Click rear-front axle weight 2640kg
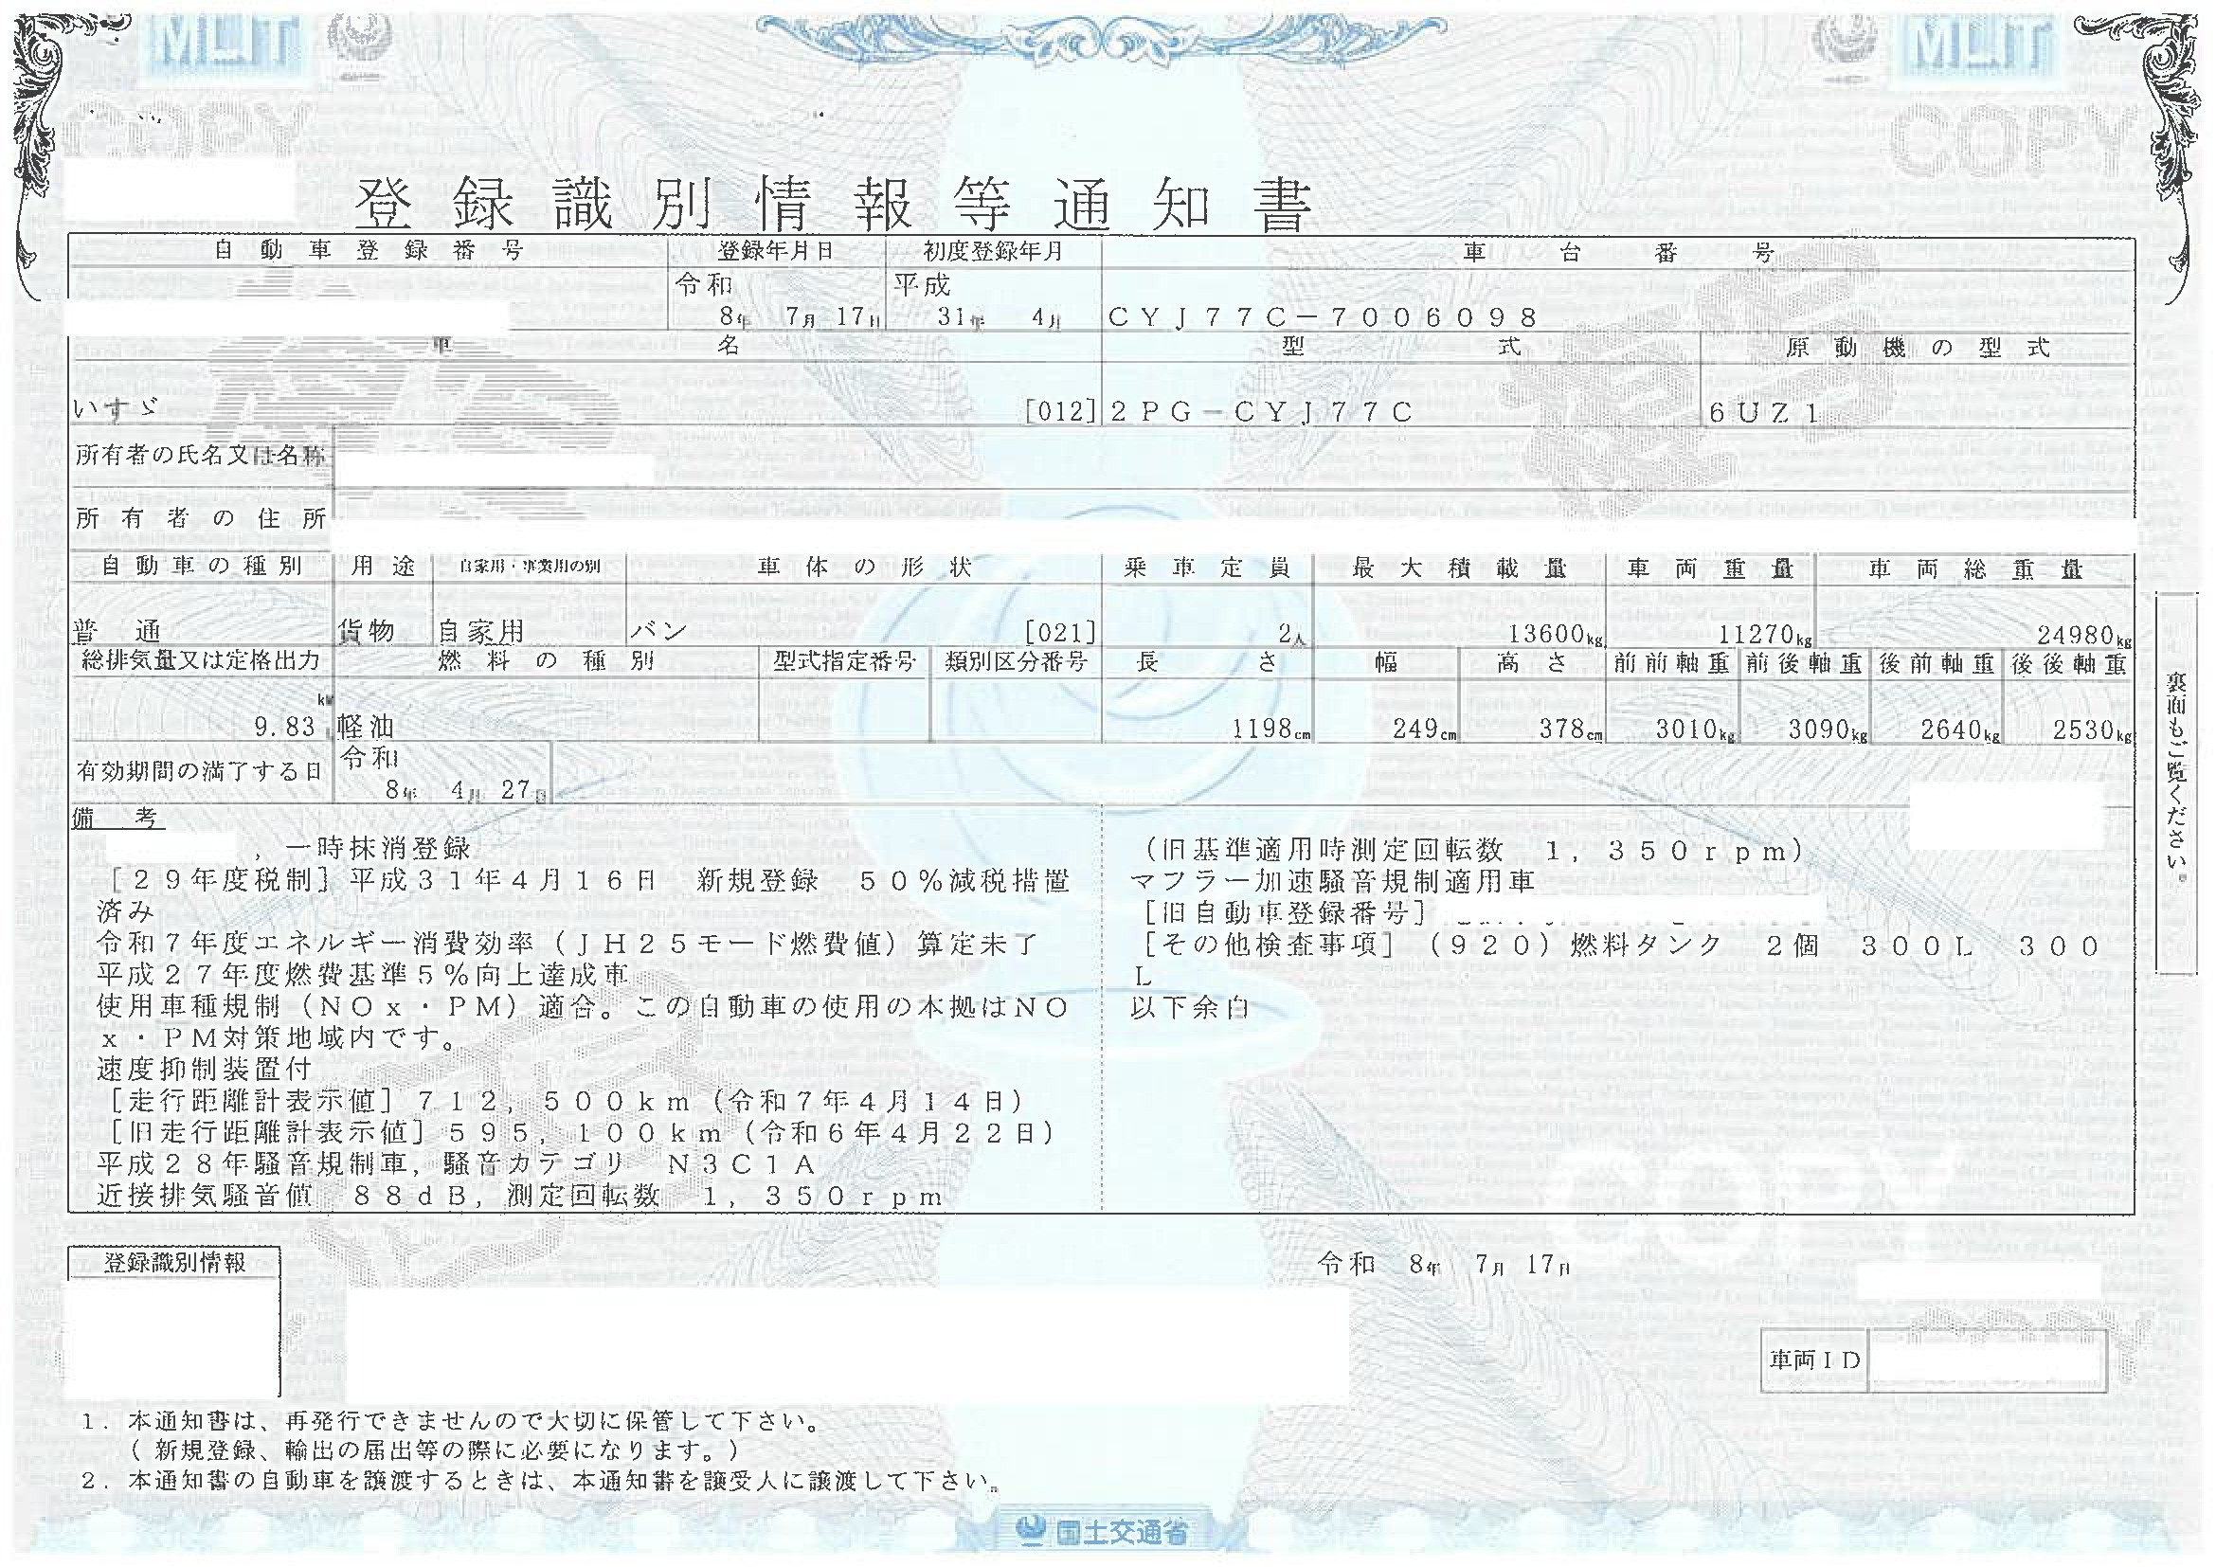 click(1959, 729)
